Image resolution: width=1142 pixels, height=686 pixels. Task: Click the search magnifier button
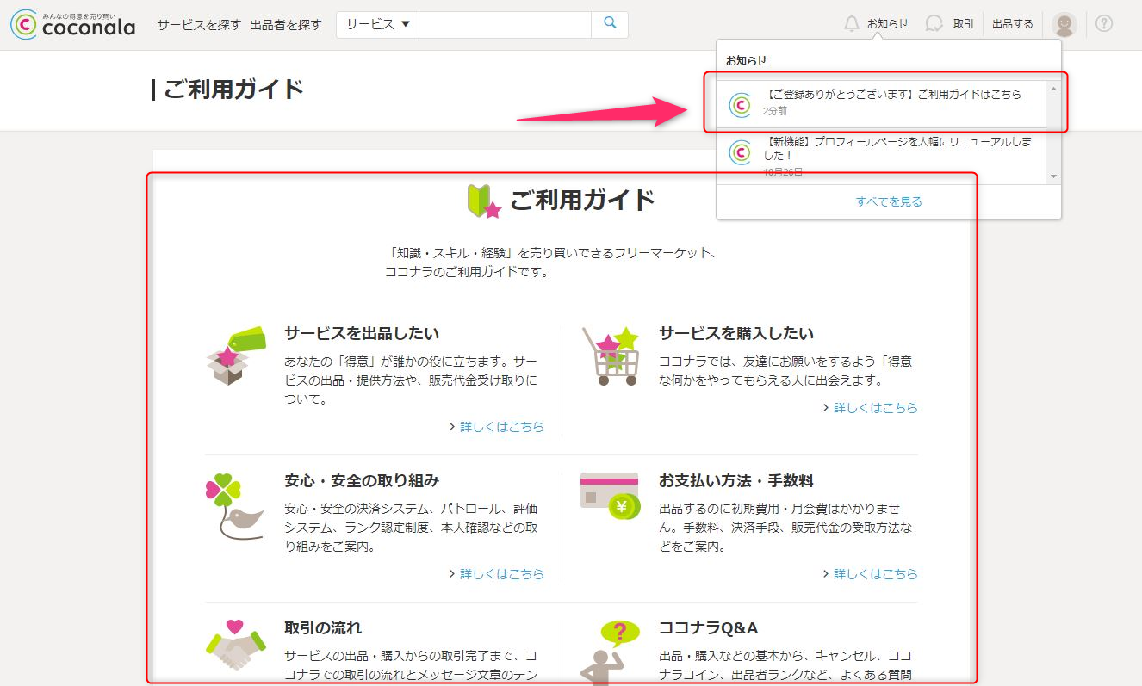coord(610,24)
